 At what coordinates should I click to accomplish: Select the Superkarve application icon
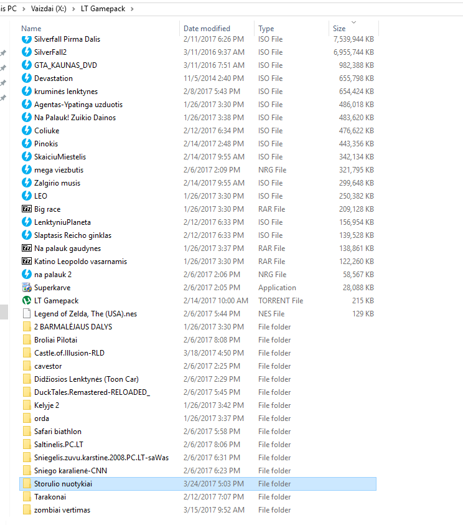pyautogui.click(x=27, y=287)
